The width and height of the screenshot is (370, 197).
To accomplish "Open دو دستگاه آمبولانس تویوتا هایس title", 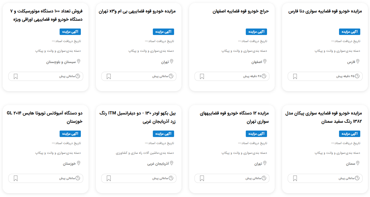I will point(44,117).
